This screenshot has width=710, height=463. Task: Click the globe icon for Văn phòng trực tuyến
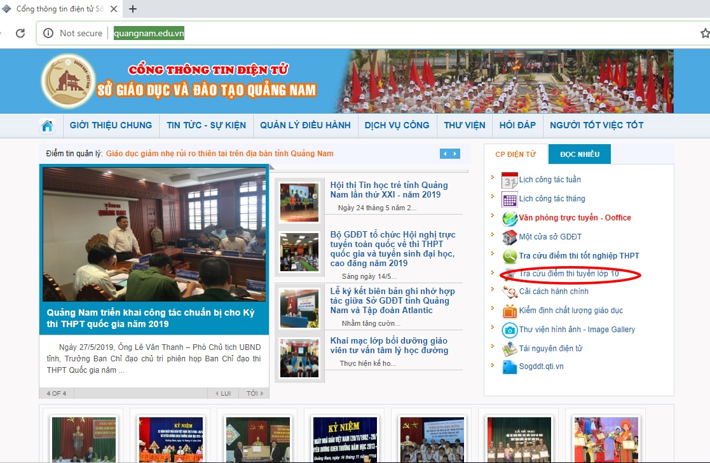point(510,218)
